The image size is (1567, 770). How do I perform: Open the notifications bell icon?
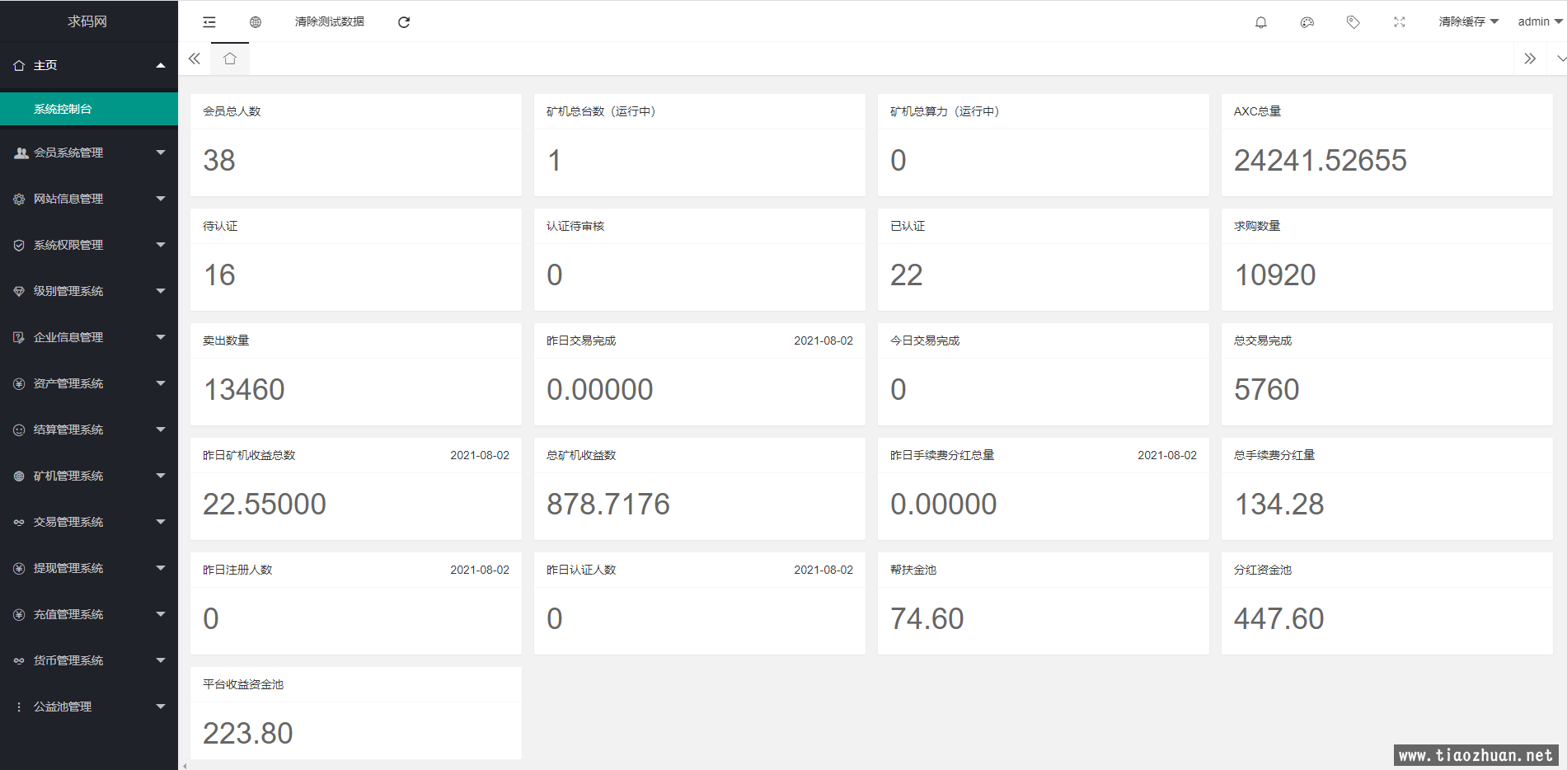click(1261, 22)
